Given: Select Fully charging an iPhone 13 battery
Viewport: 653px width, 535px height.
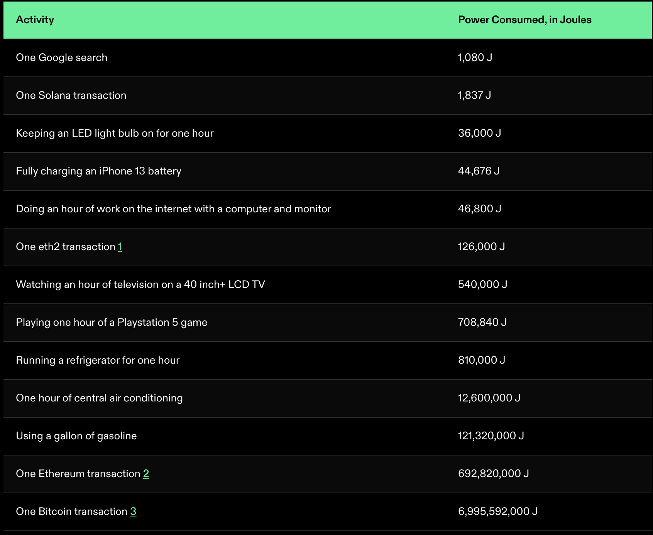Looking at the screenshot, I should tap(99, 171).
